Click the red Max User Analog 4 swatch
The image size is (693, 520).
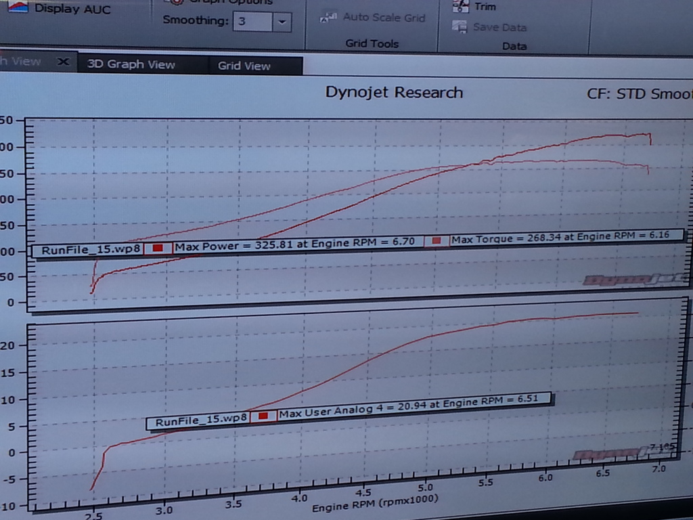[x=263, y=416]
